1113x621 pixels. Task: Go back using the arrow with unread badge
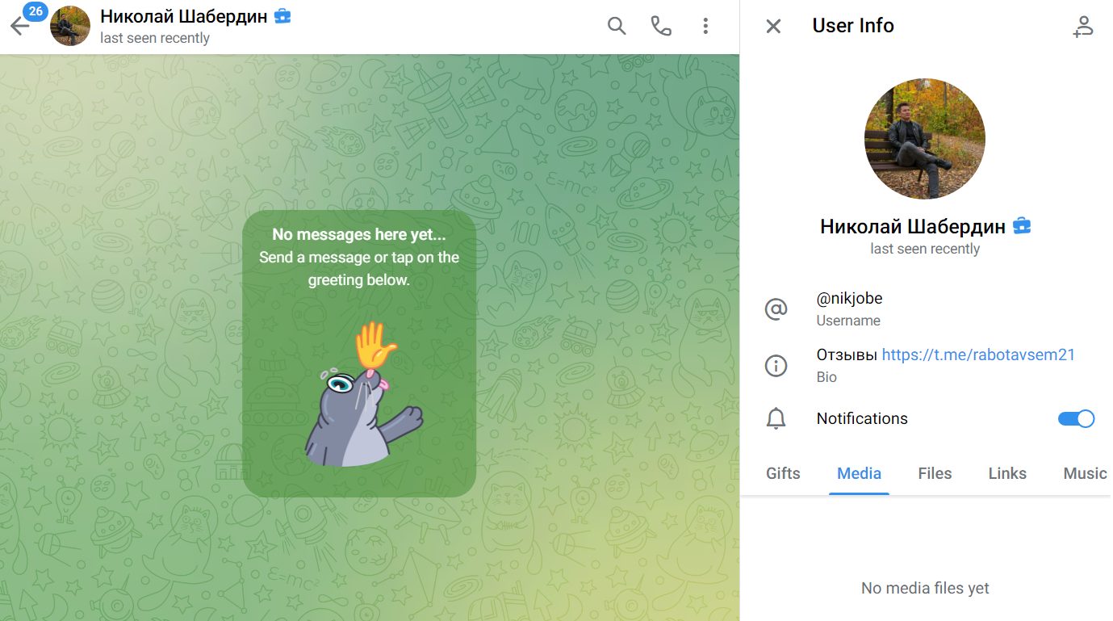[x=20, y=26]
